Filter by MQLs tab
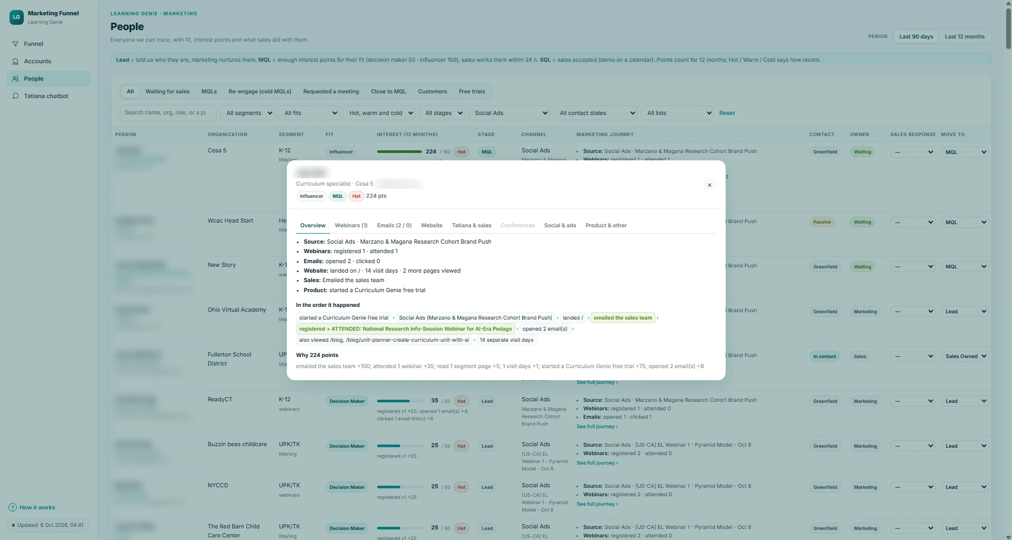 click(x=209, y=91)
